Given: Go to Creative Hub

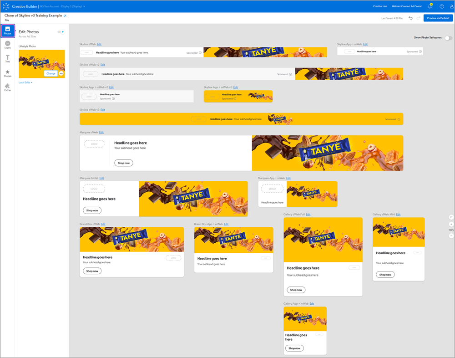Looking at the screenshot, I should click(380, 6).
